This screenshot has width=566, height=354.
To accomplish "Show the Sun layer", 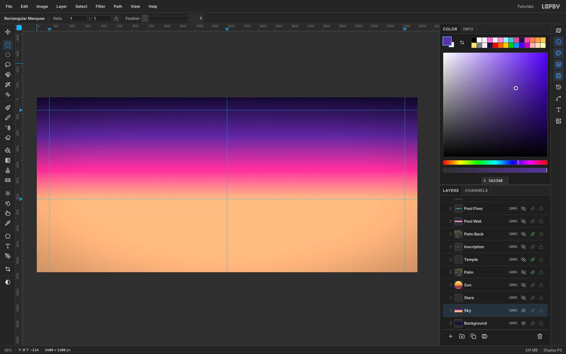I will pos(524,285).
